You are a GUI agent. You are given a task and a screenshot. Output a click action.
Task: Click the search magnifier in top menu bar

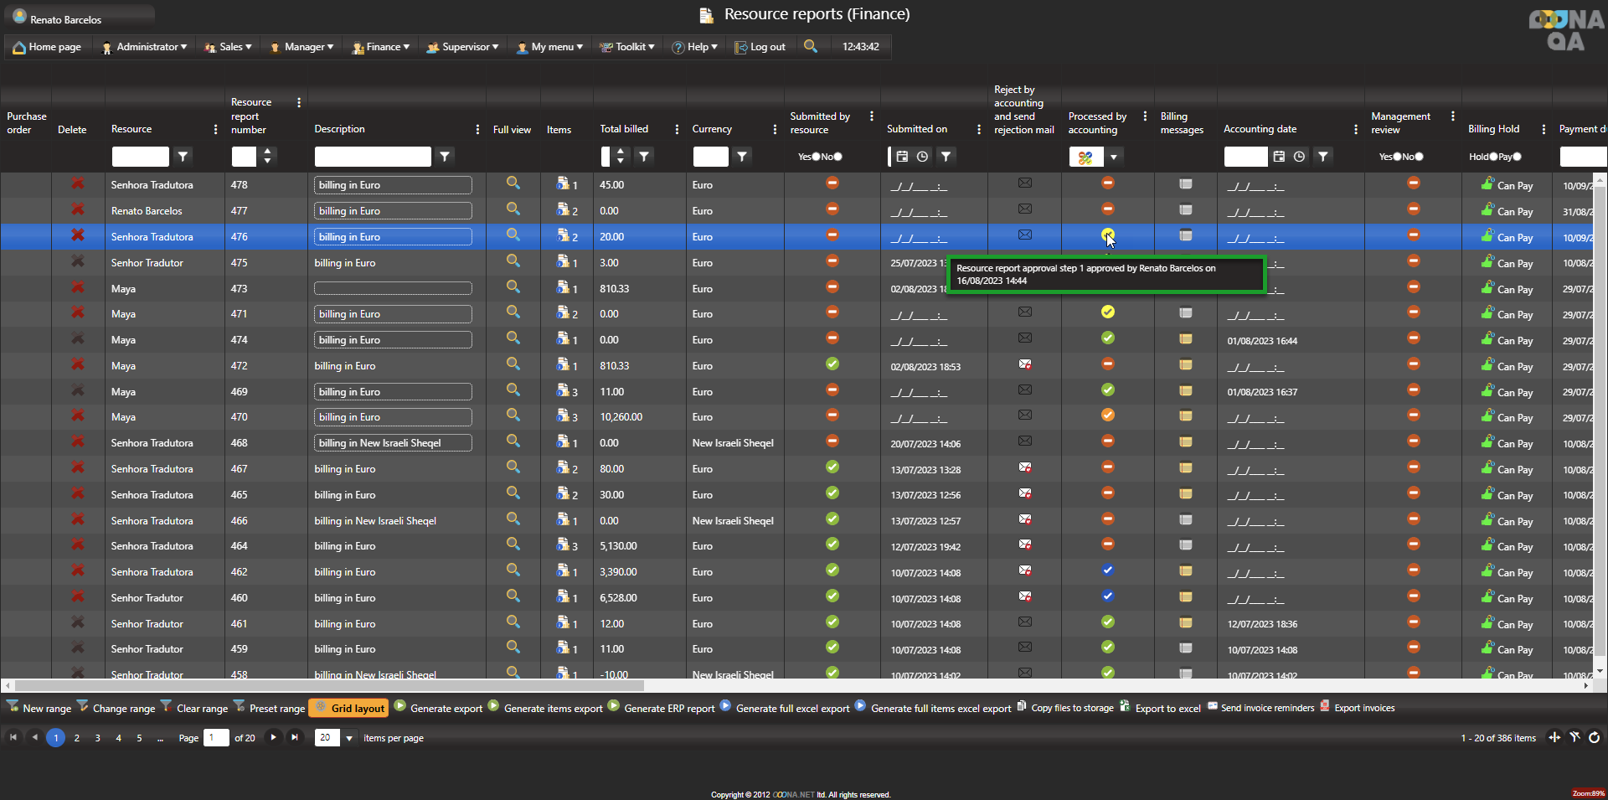pos(810,46)
